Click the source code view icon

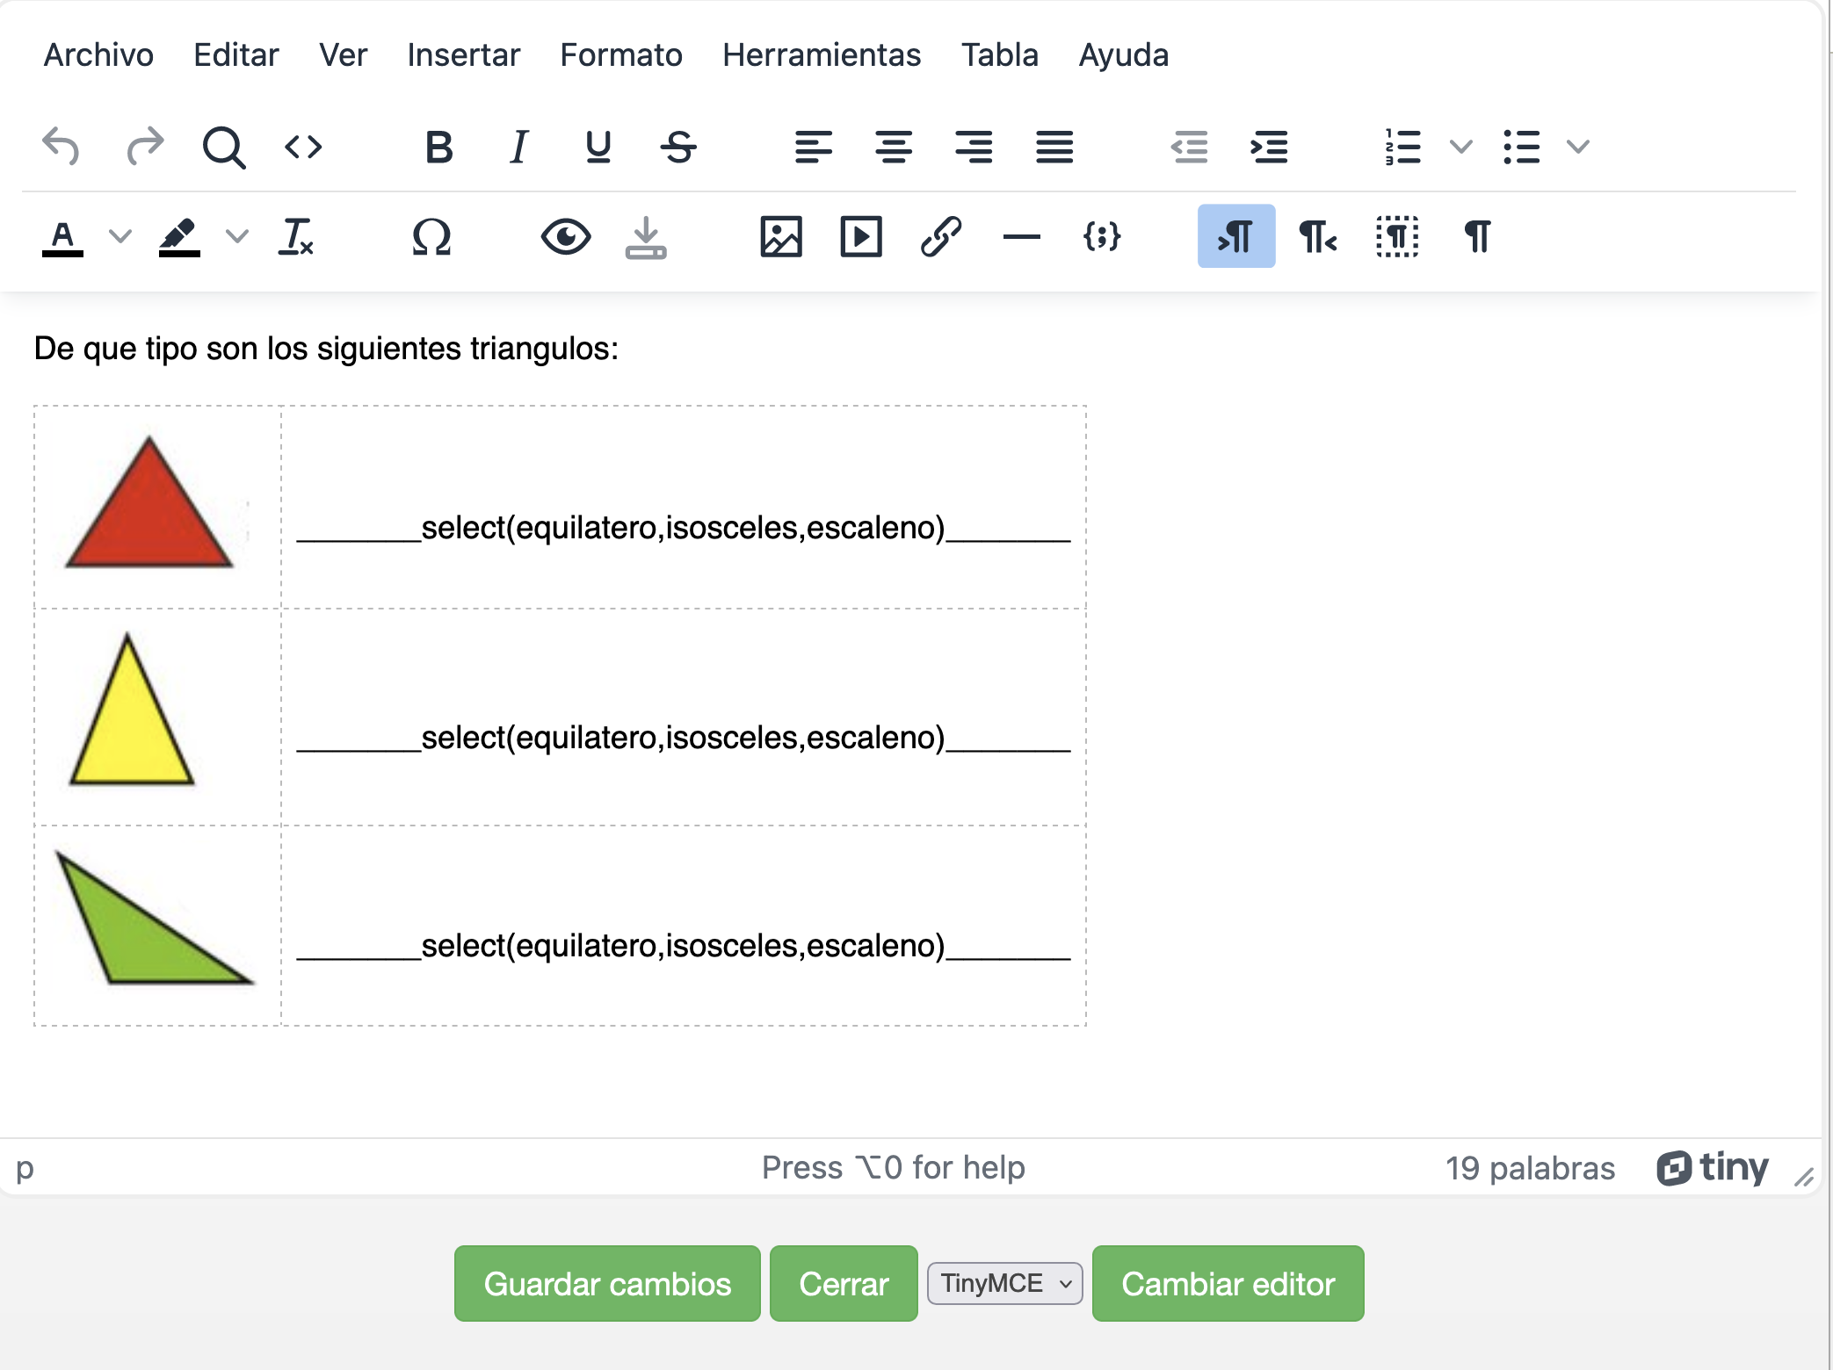point(303,147)
